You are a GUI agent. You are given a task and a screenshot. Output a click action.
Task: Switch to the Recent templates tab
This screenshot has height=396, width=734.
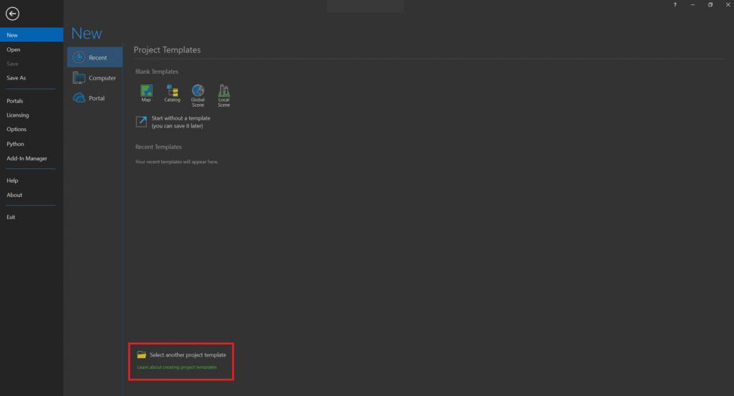coord(95,58)
